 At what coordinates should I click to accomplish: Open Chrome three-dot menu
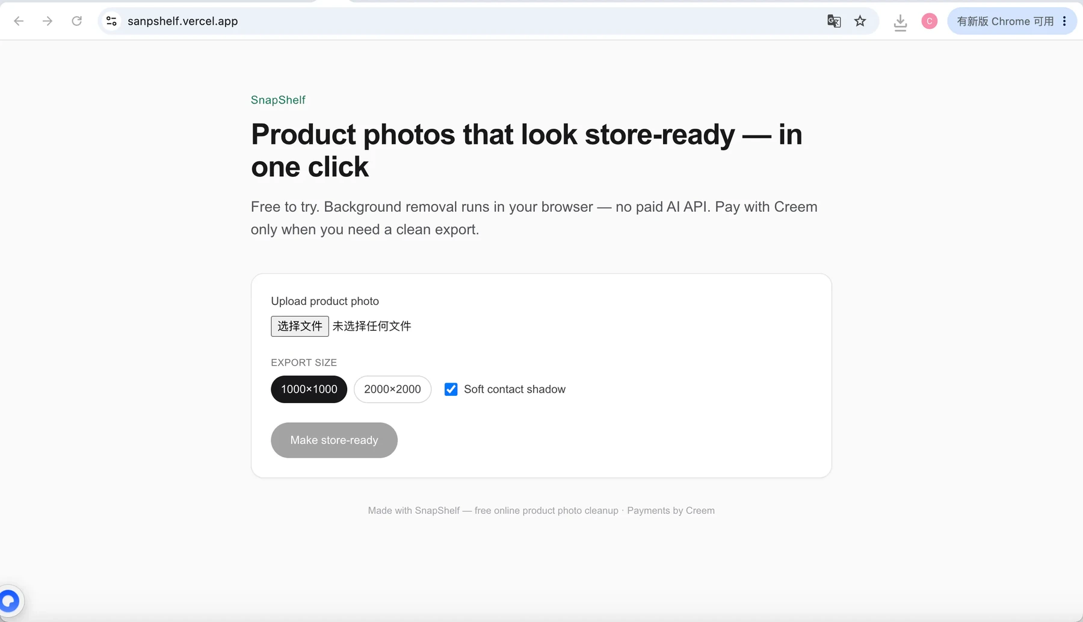[x=1064, y=21]
